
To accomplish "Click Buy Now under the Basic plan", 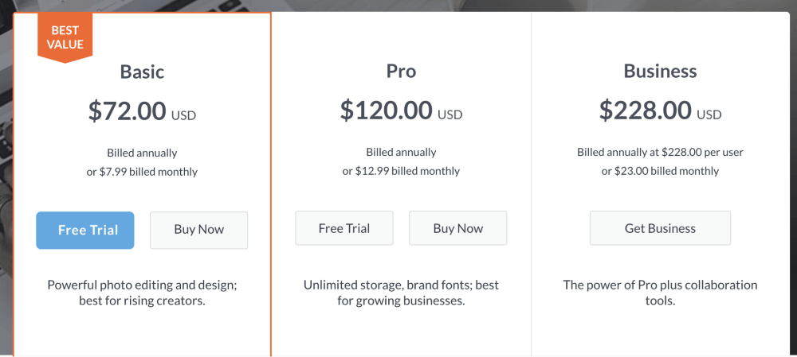I will (x=198, y=231).
